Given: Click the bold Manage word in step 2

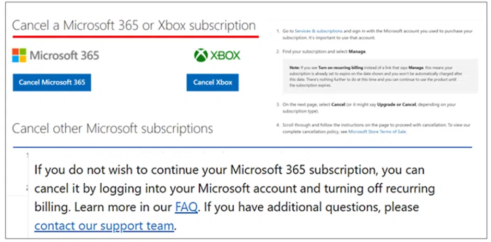Looking at the screenshot, I should [x=357, y=52].
